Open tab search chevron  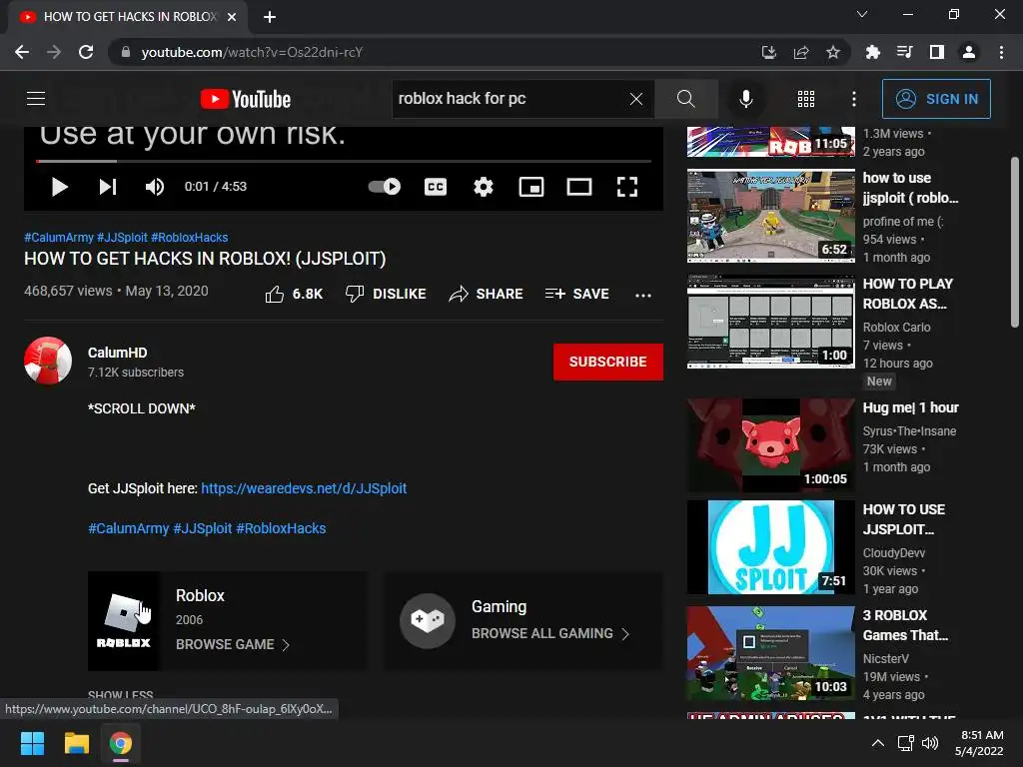coord(862,14)
